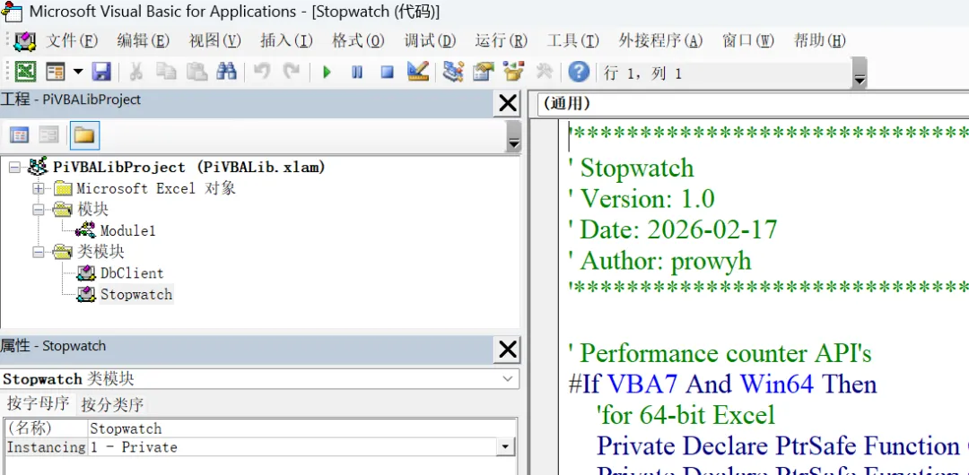The width and height of the screenshot is (969, 475).
Task: Save the project with the floppy icon
Action: (x=100, y=72)
